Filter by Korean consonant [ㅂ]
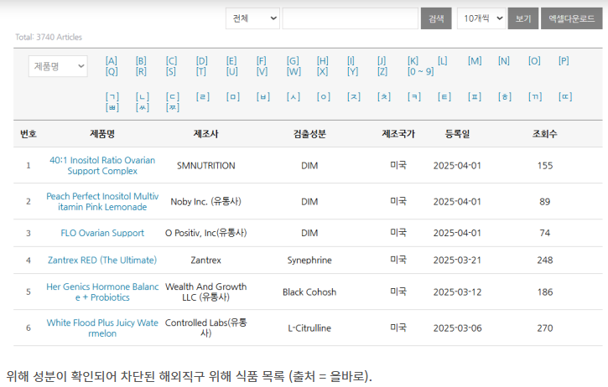Image resolution: width=608 pixels, height=387 pixels. (x=263, y=96)
